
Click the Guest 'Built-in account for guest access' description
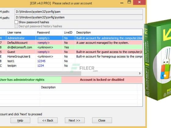pyautogui.click(x=109, y=52)
